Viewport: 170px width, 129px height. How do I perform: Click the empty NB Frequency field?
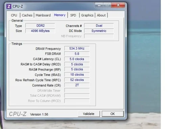(x=99, y=36)
